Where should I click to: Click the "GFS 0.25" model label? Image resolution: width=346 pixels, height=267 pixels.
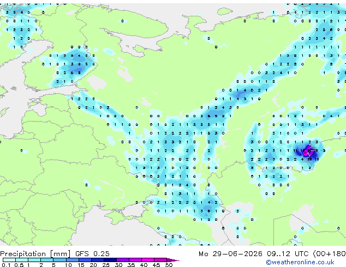point(92,254)
